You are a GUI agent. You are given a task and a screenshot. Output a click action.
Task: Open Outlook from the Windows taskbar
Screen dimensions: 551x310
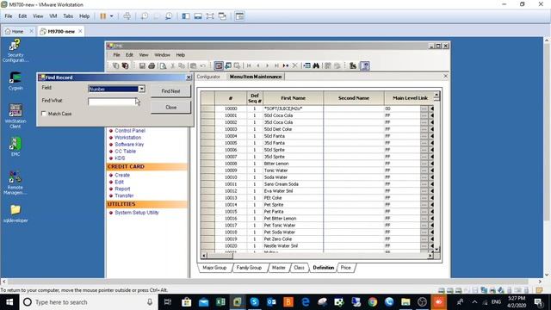[271, 302]
